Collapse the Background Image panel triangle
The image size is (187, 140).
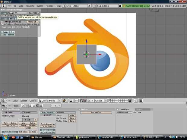click(x=4, y=10)
